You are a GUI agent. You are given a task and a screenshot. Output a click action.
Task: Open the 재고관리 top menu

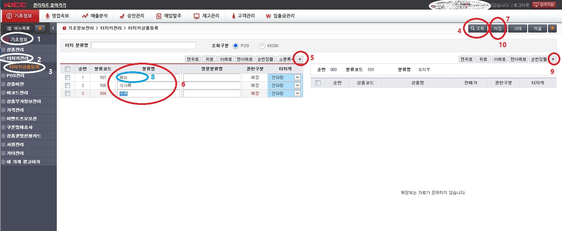pos(207,16)
